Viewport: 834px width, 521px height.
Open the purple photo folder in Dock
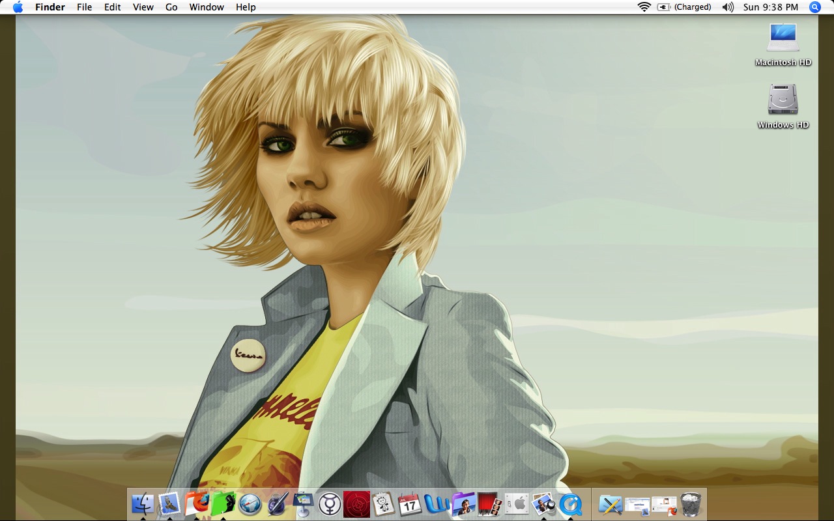[463, 504]
